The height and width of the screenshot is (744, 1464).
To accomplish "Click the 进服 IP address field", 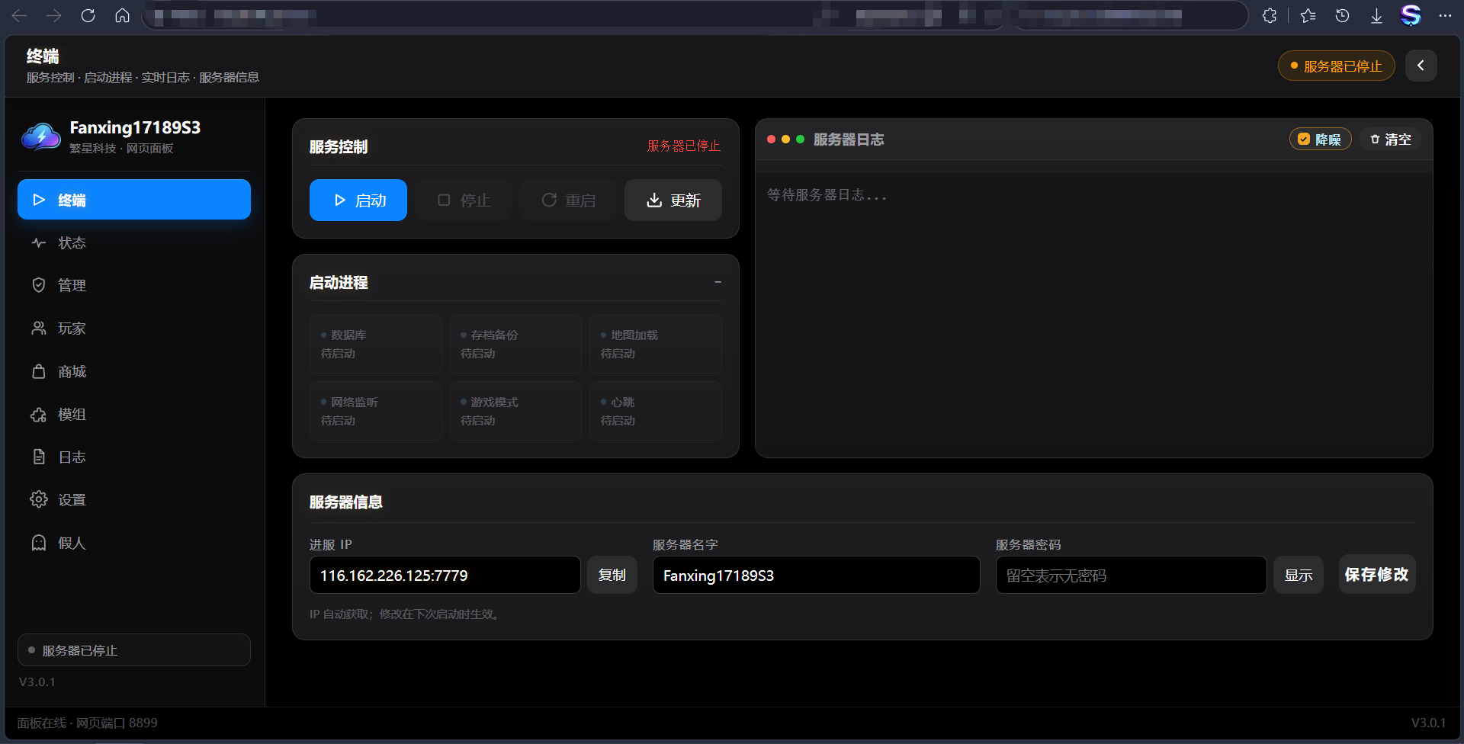I will (445, 575).
